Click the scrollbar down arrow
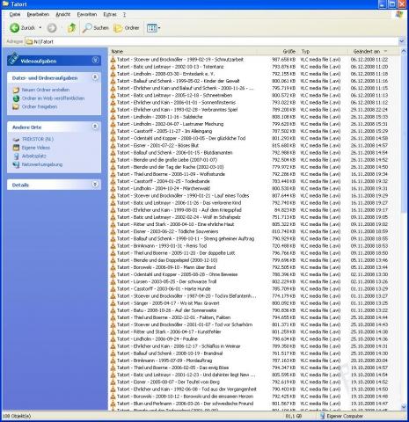 coord(403,406)
